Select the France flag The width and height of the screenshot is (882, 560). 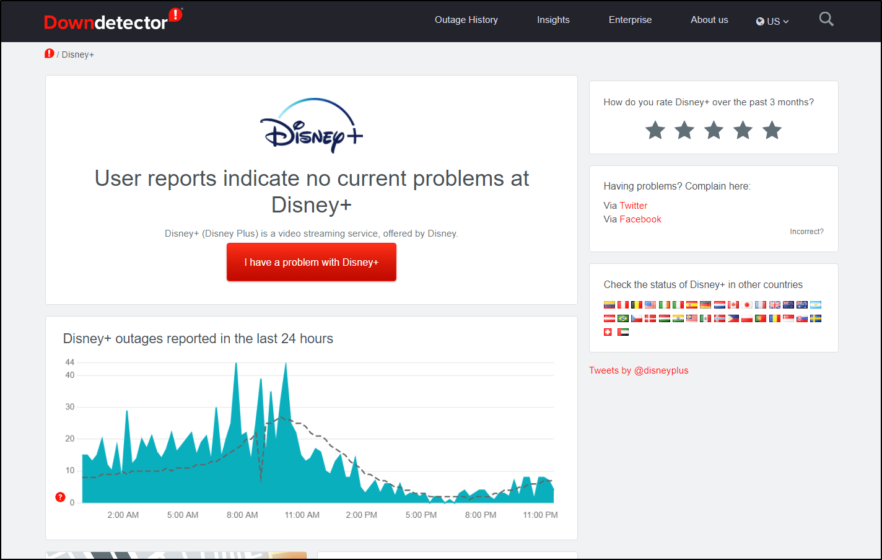pos(761,305)
